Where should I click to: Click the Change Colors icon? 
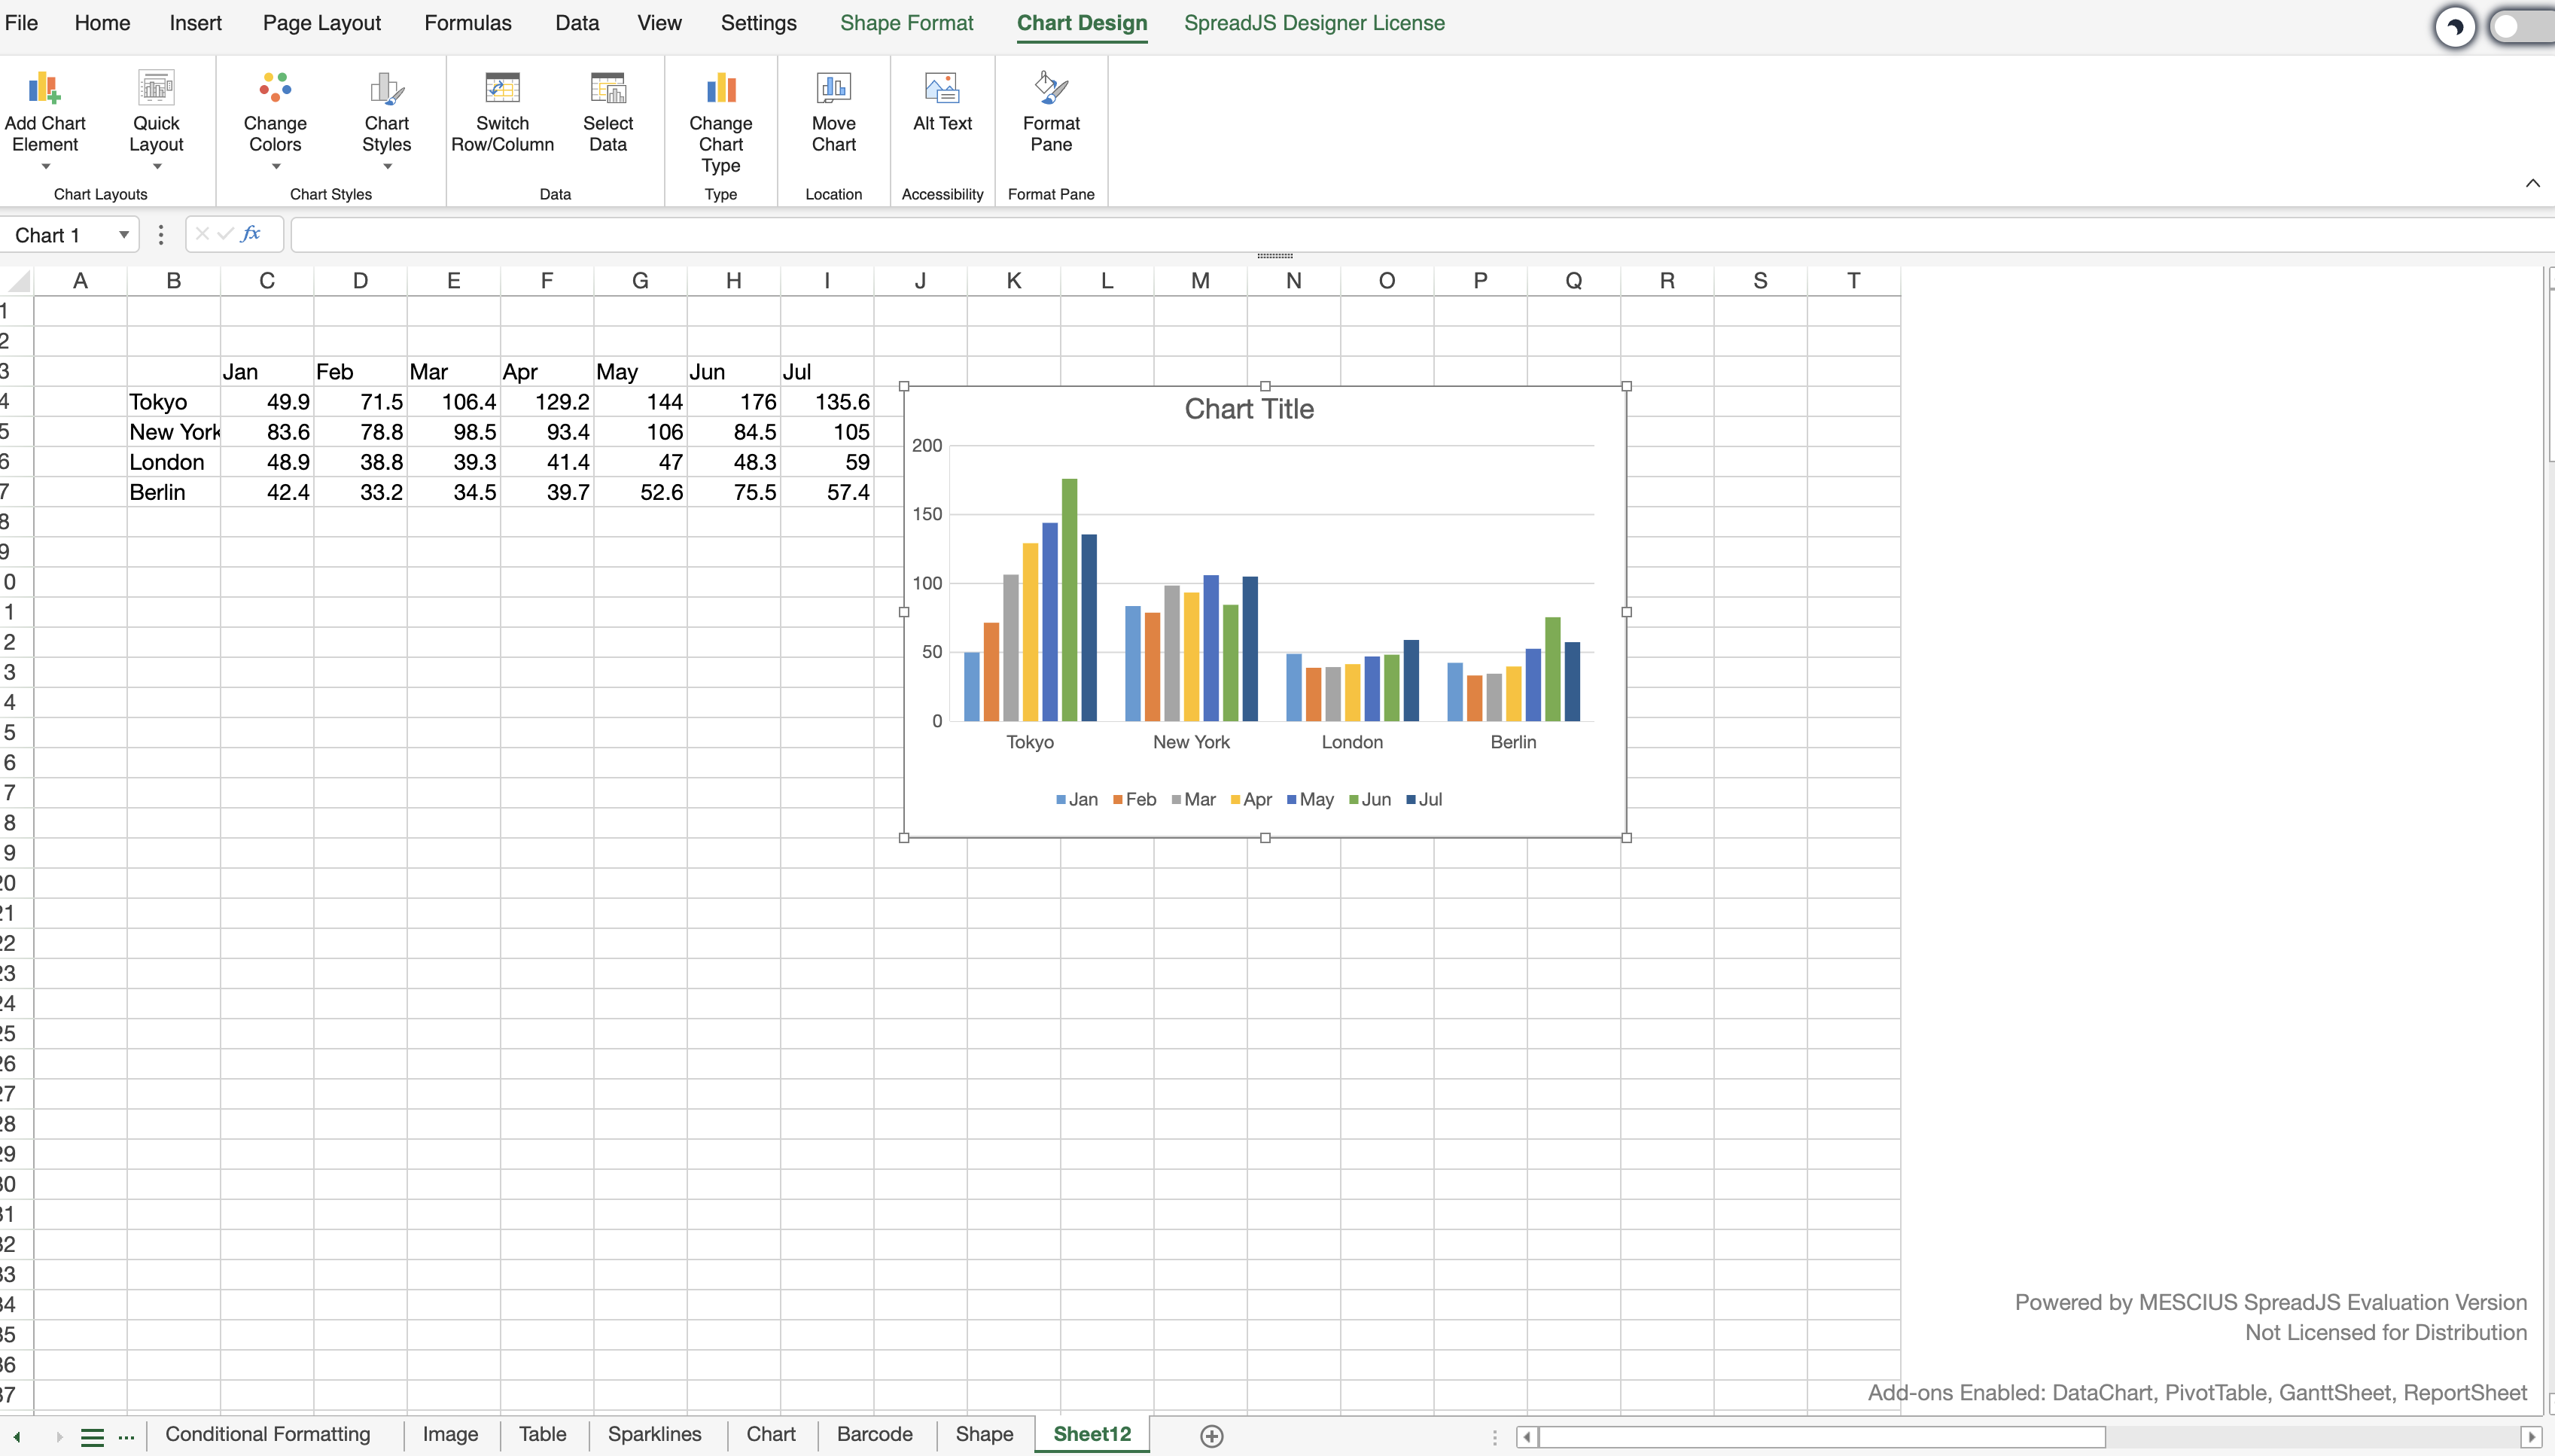[275, 89]
